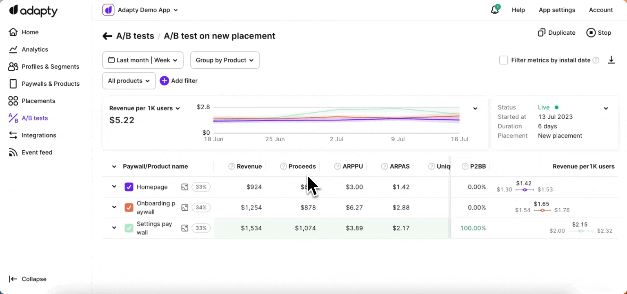Click the purple Add filter plus icon
Screen dimensions: 627x294
click(164, 81)
